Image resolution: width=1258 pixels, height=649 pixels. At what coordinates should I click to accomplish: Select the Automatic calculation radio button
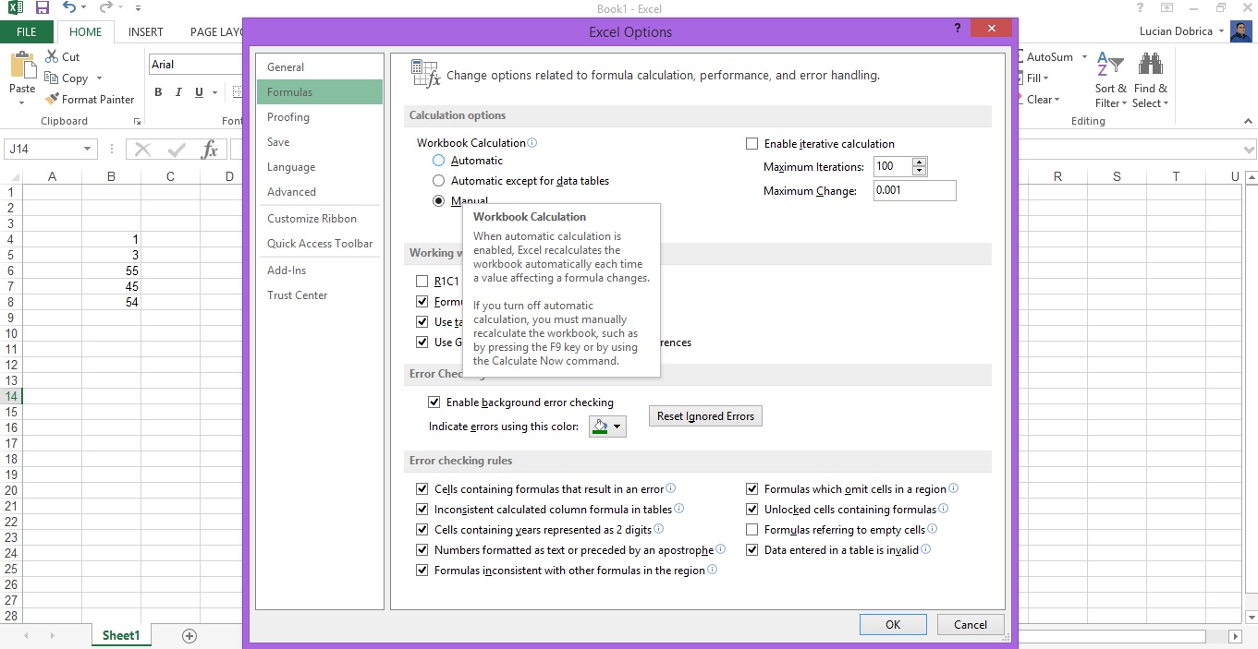(439, 161)
